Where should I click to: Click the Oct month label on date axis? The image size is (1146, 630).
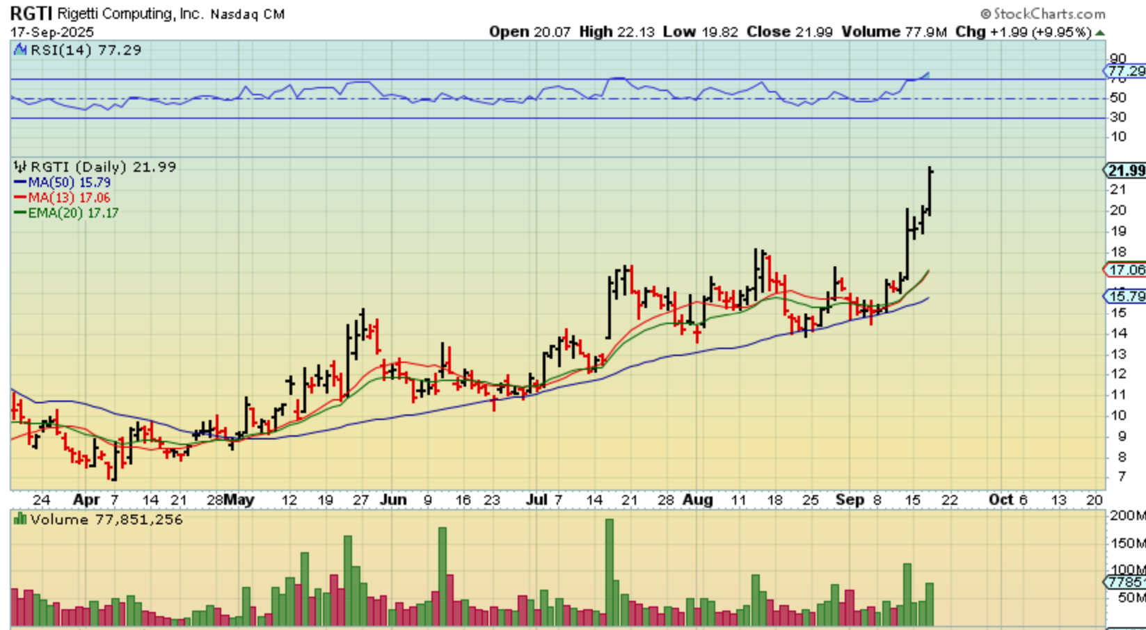tap(1001, 500)
